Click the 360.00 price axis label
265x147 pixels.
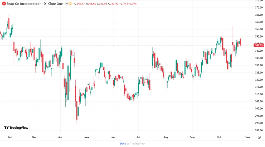(x=259, y=22)
